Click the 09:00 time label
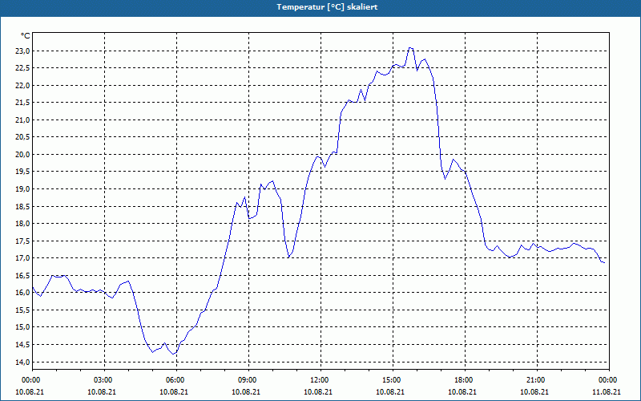Screen dimensions: 641x401 point(248,380)
